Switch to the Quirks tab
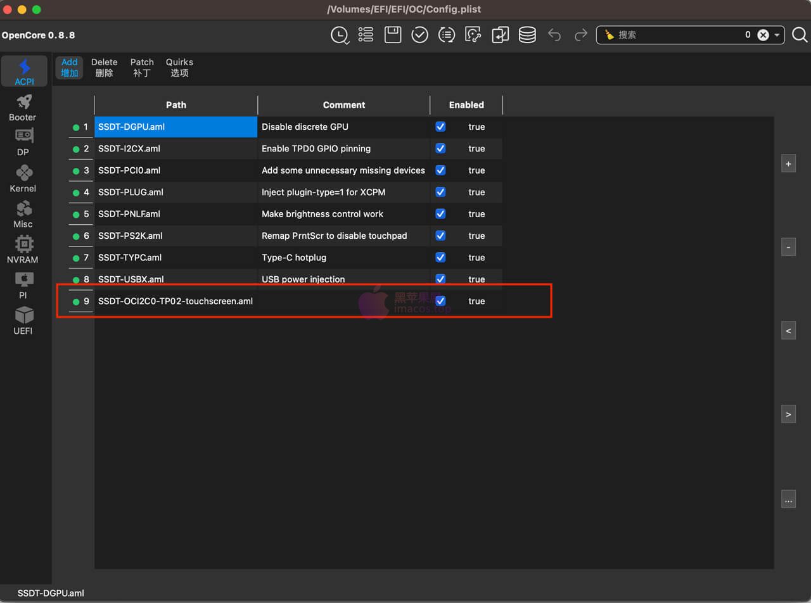Image resolution: width=811 pixels, height=603 pixels. coord(179,67)
